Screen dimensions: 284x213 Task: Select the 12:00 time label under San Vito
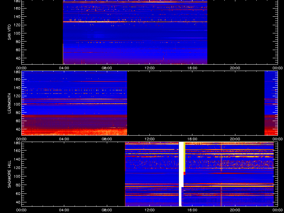click(149, 68)
